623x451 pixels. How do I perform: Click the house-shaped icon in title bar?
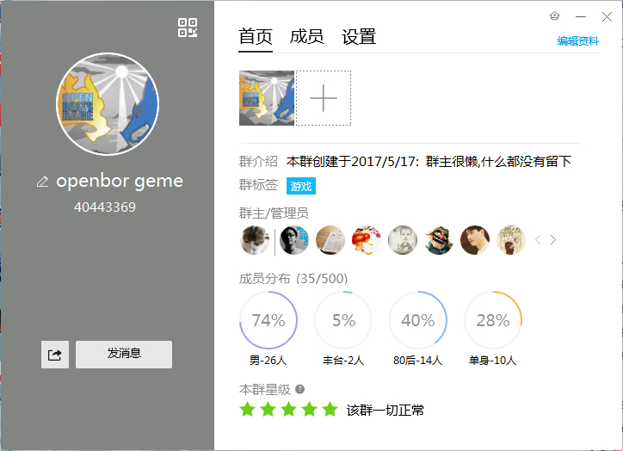click(554, 16)
